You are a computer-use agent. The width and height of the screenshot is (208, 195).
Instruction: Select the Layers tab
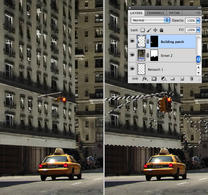tap(136, 13)
